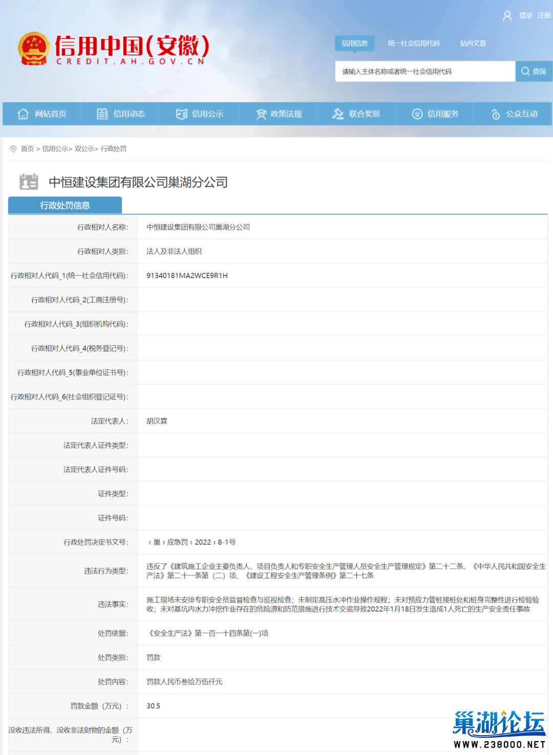Image resolution: width=553 pixels, height=755 pixels.
Task: Click the 信用动态 document icon
Action: [102, 114]
